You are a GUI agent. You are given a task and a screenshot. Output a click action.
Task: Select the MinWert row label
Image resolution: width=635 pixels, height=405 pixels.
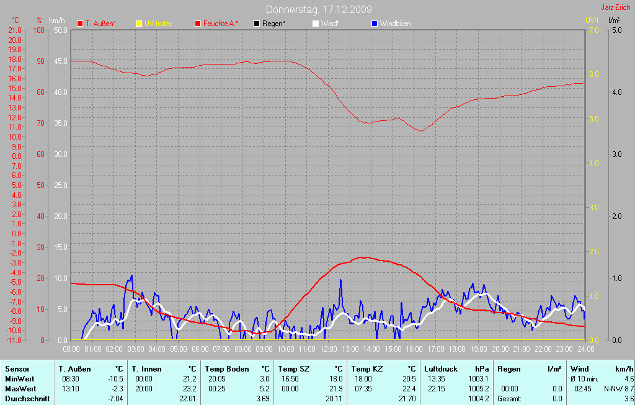20,378
